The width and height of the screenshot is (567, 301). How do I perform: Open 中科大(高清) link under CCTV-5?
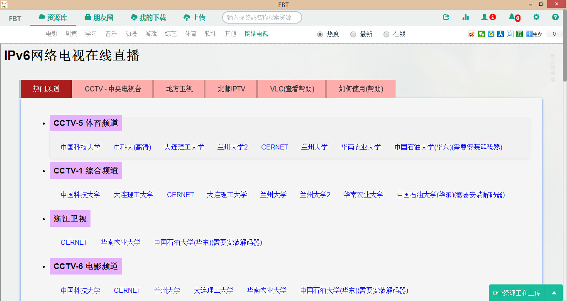[x=132, y=147]
